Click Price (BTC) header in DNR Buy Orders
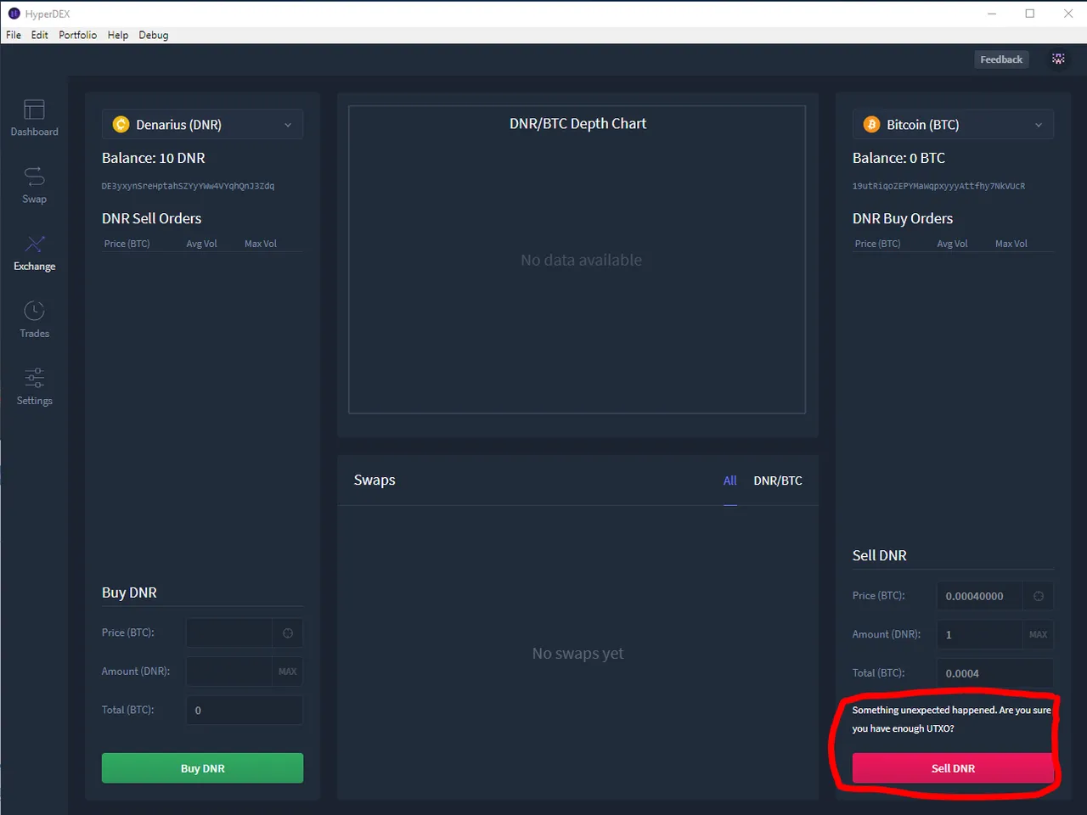The width and height of the screenshot is (1087, 815). click(x=877, y=244)
